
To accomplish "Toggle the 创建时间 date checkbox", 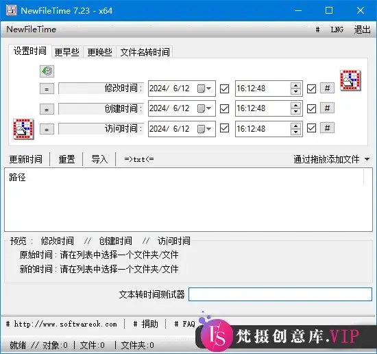I will (x=224, y=108).
